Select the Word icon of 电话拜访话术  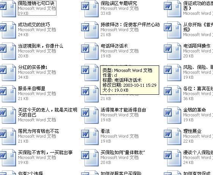click(x=90, y=51)
